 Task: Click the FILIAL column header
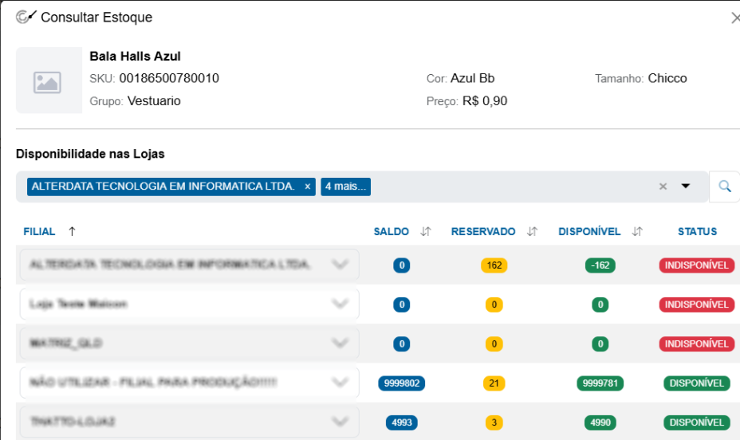click(39, 231)
